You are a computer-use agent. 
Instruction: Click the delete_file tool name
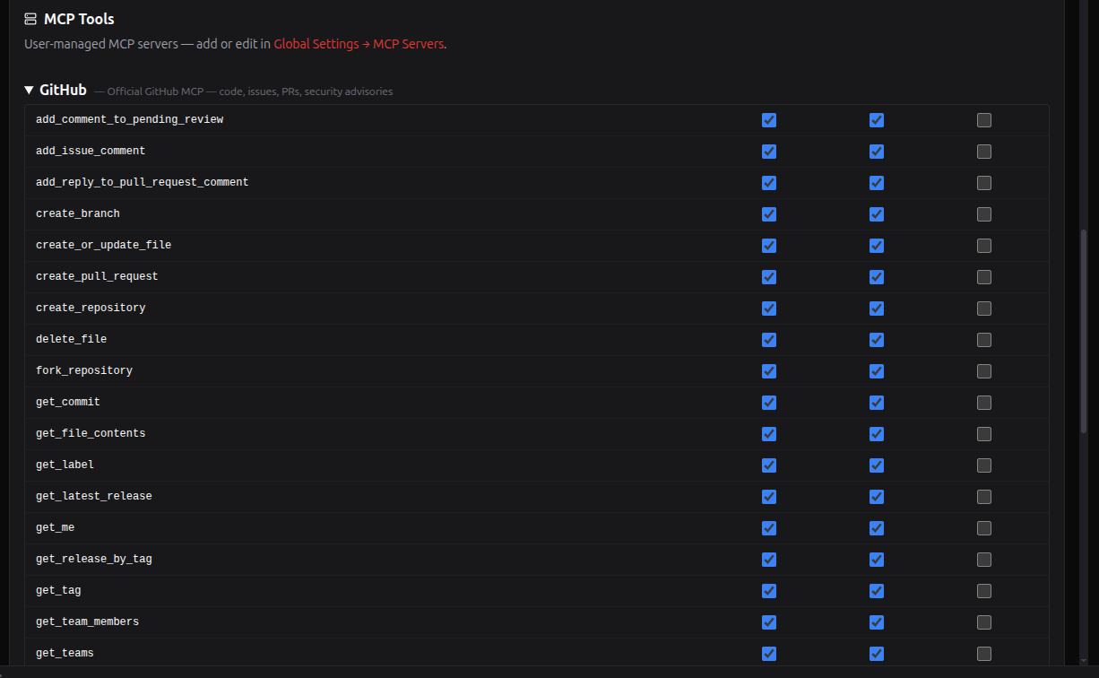click(72, 339)
